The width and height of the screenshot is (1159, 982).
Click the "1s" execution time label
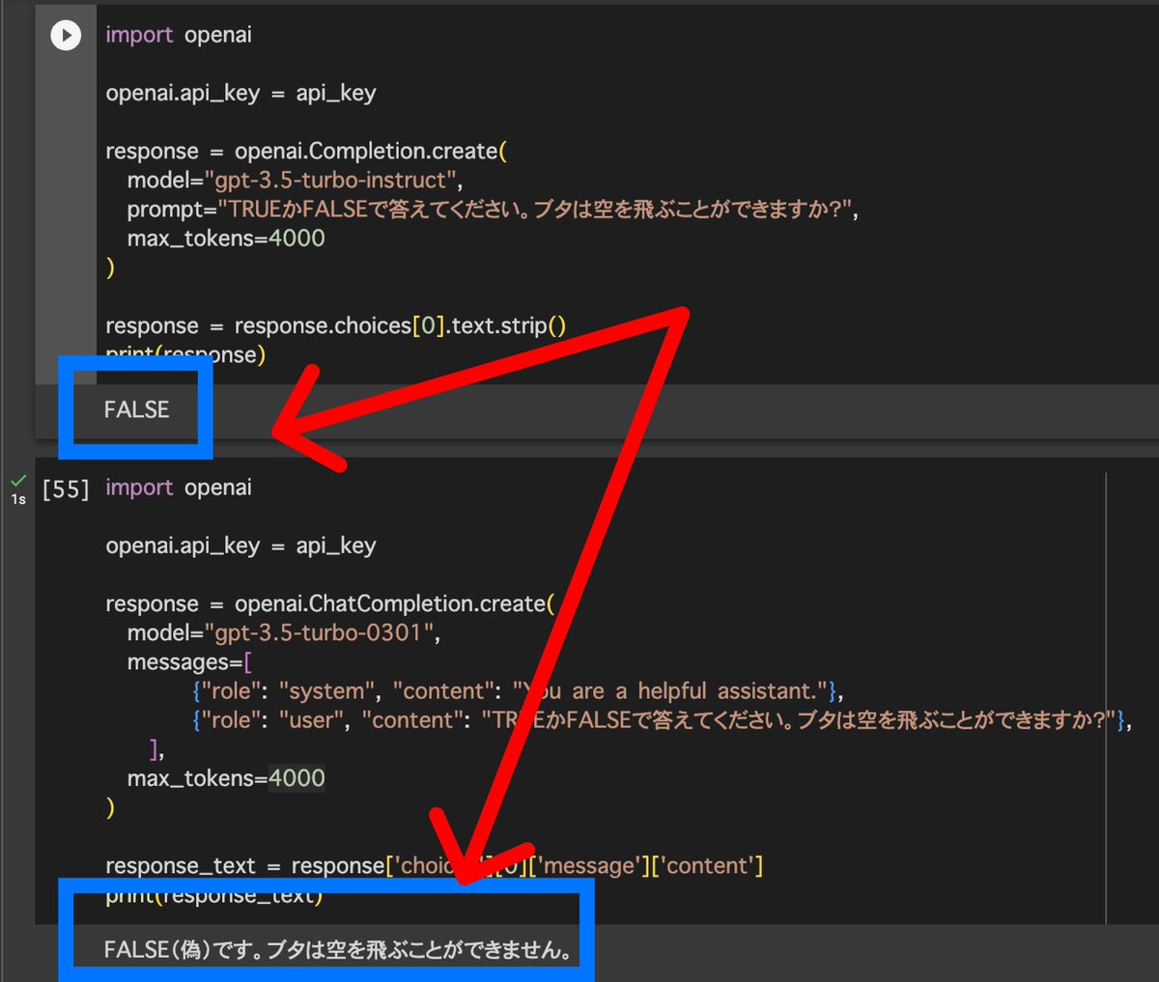click(x=18, y=499)
